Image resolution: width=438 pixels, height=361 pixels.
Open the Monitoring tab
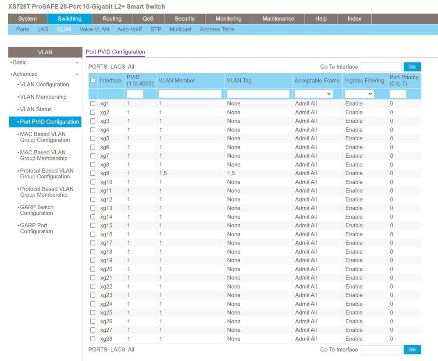[x=228, y=19]
